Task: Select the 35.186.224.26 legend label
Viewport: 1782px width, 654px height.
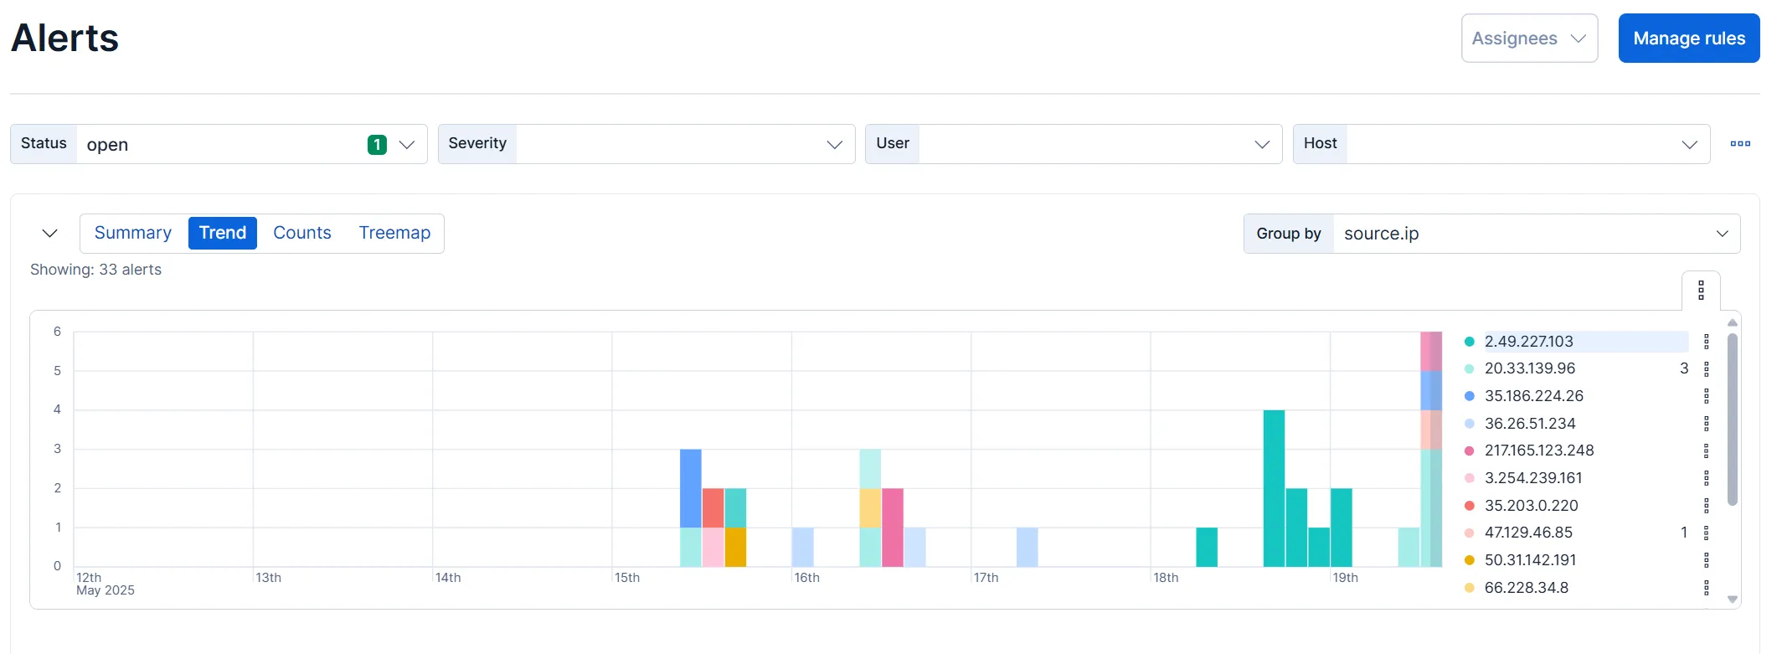Action: (x=1534, y=396)
